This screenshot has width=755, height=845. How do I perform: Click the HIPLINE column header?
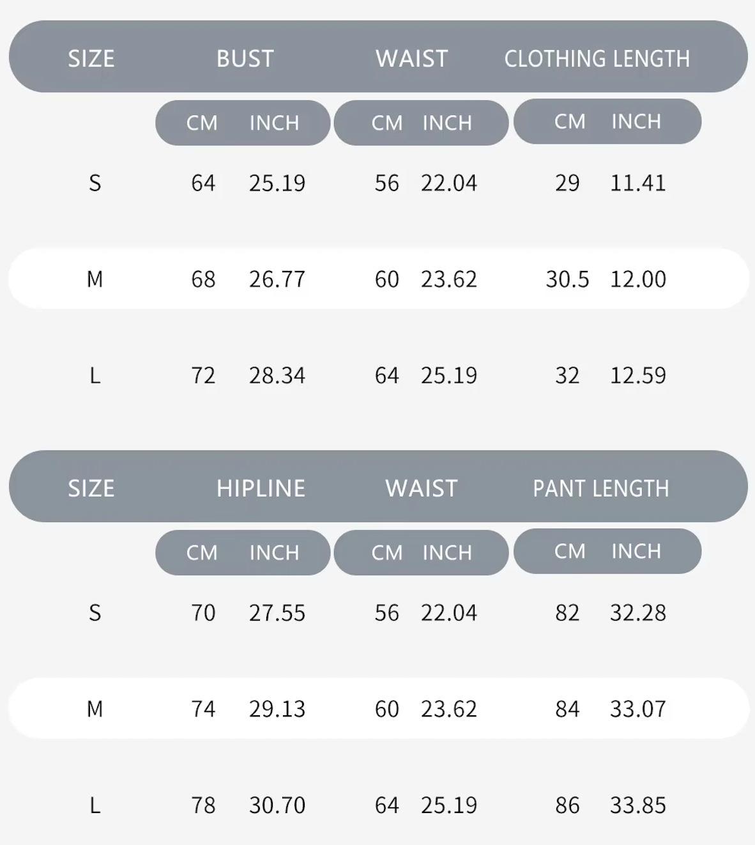point(261,488)
